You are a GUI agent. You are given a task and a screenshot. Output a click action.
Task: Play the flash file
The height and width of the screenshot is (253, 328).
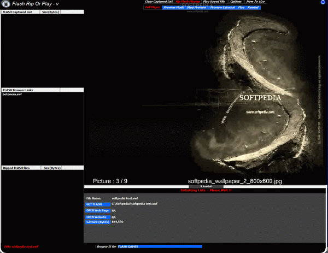241,8
